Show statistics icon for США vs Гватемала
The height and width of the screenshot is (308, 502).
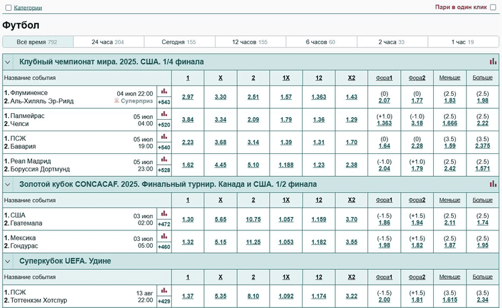coord(164,214)
